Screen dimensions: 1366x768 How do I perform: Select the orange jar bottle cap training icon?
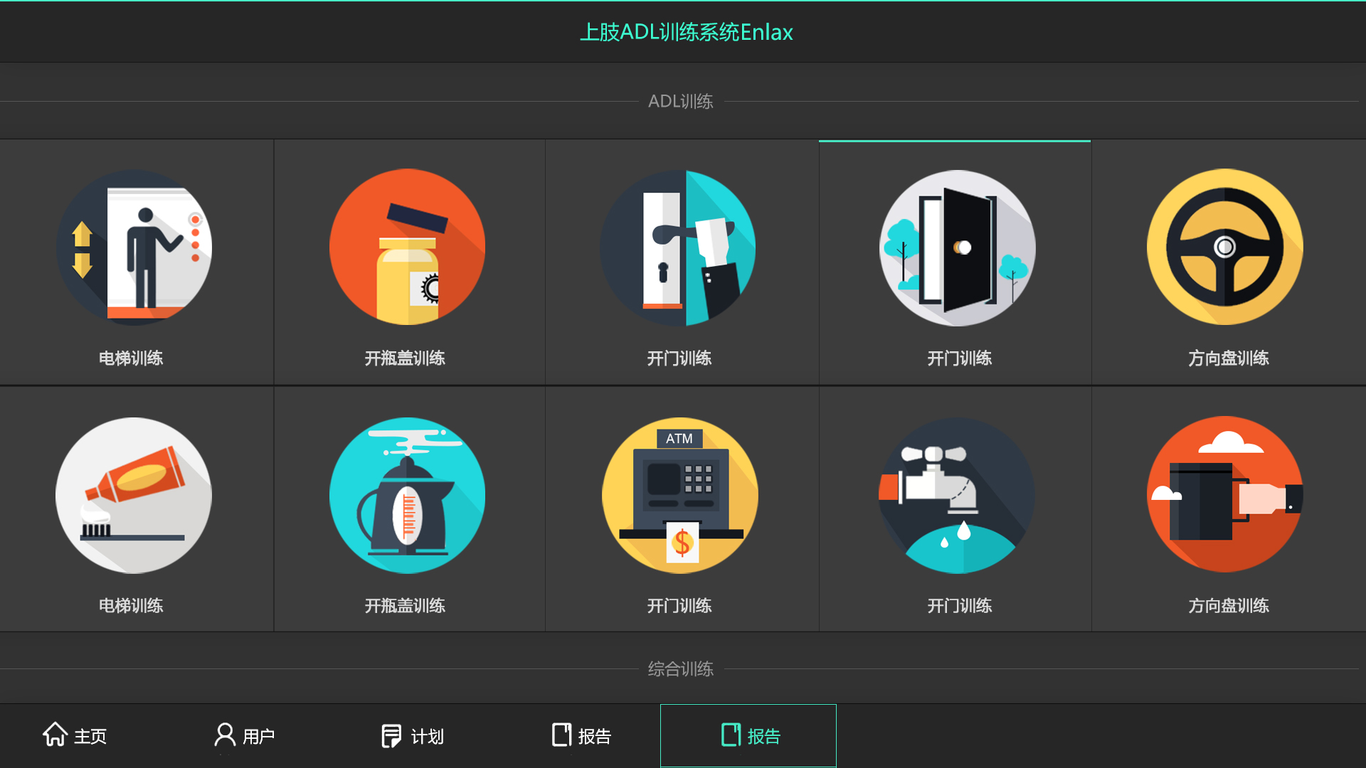[x=407, y=247]
